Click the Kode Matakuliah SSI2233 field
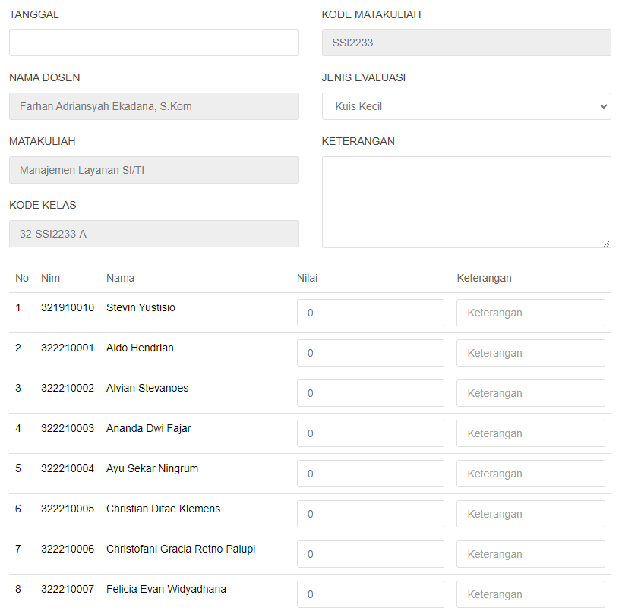The width and height of the screenshot is (622, 614). pos(466,43)
